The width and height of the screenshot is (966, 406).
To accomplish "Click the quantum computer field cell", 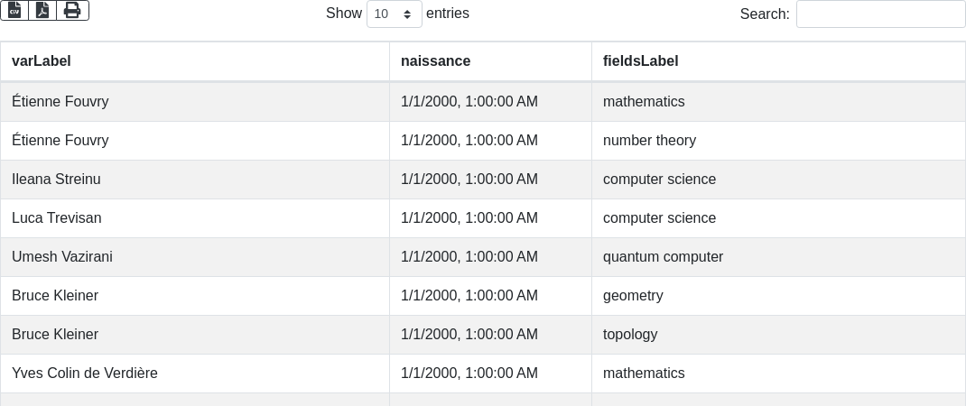I will (x=663, y=257).
